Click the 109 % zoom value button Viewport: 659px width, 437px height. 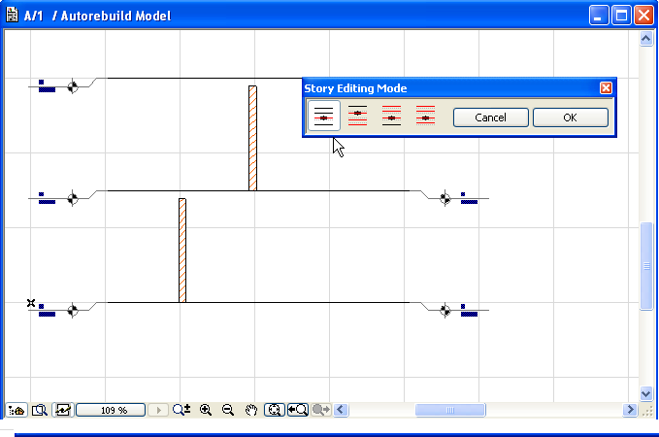click(111, 410)
